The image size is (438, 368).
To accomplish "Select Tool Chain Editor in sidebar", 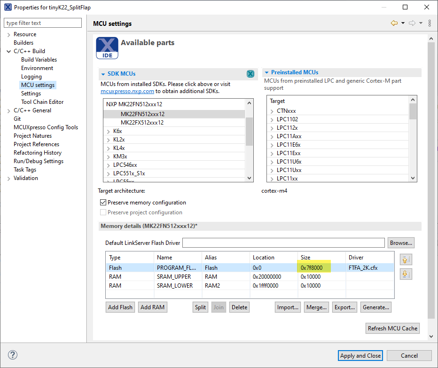I will pyautogui.click(x=42, y=102).
